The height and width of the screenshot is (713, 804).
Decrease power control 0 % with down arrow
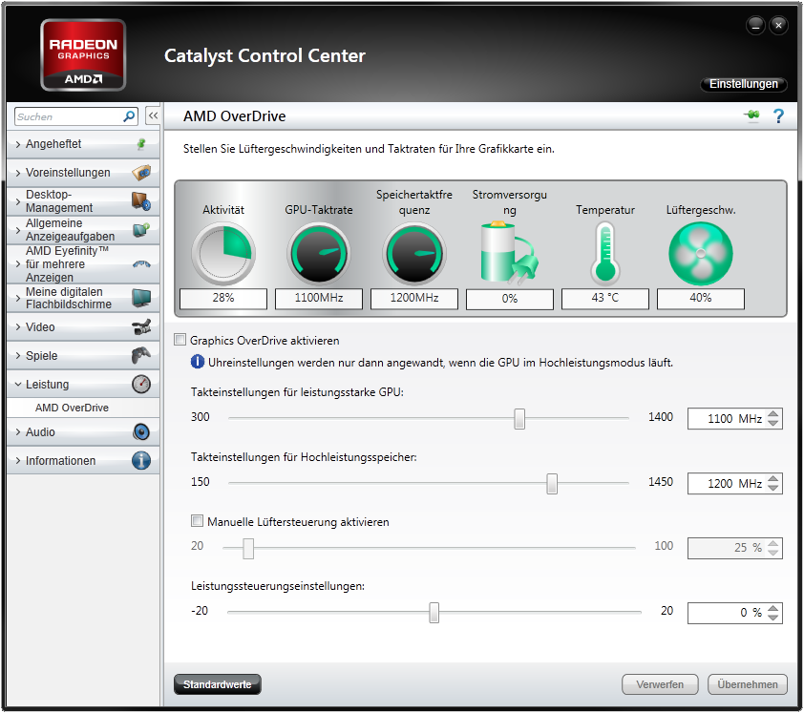[x=773, y=618]
